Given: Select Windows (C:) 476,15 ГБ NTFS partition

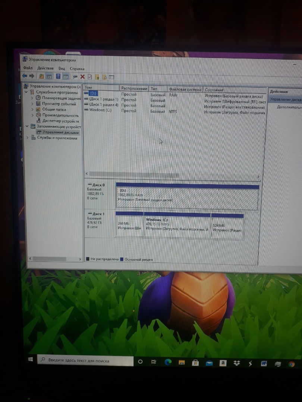Looking at the screenshot, I should click(x=177, y=226).
